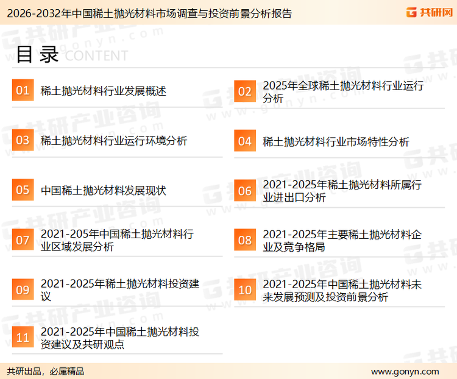Select chapter 2021-2025年中国稀土抛光材料未来发展预测及投资前景分析
Image resolution: width=457 pixels, height=379 pixels.
pos(342,291)
